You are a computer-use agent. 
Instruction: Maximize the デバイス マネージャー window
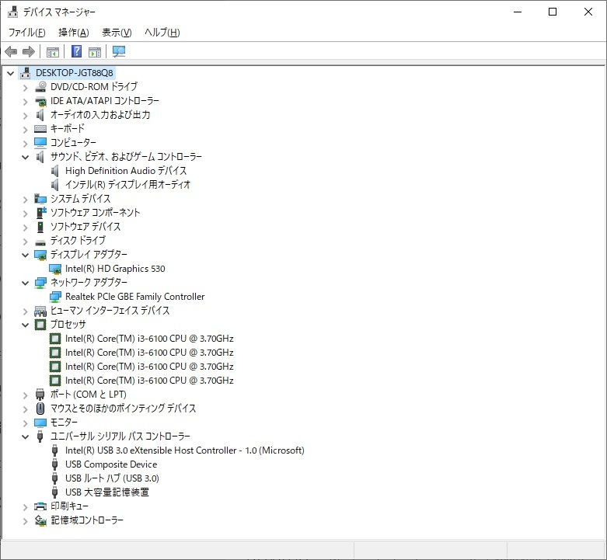(553, 12)
